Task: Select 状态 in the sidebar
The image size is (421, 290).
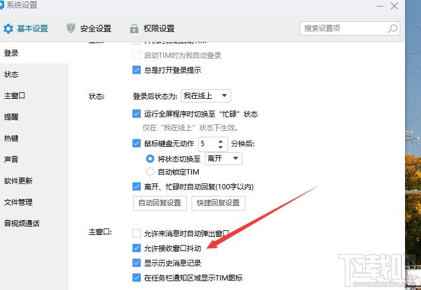Action: tap(34, 74)
